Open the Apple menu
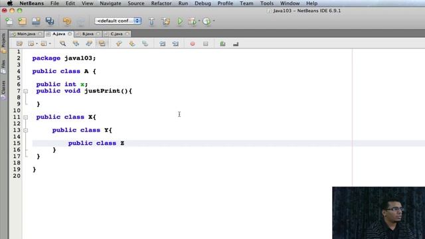Viewport: 425px width, 239px height. click(10, 3)
